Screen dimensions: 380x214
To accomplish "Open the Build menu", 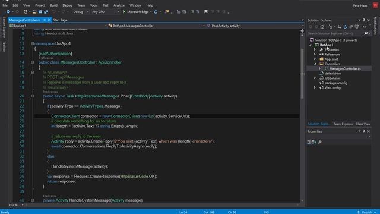I will (x=54, y=5).
